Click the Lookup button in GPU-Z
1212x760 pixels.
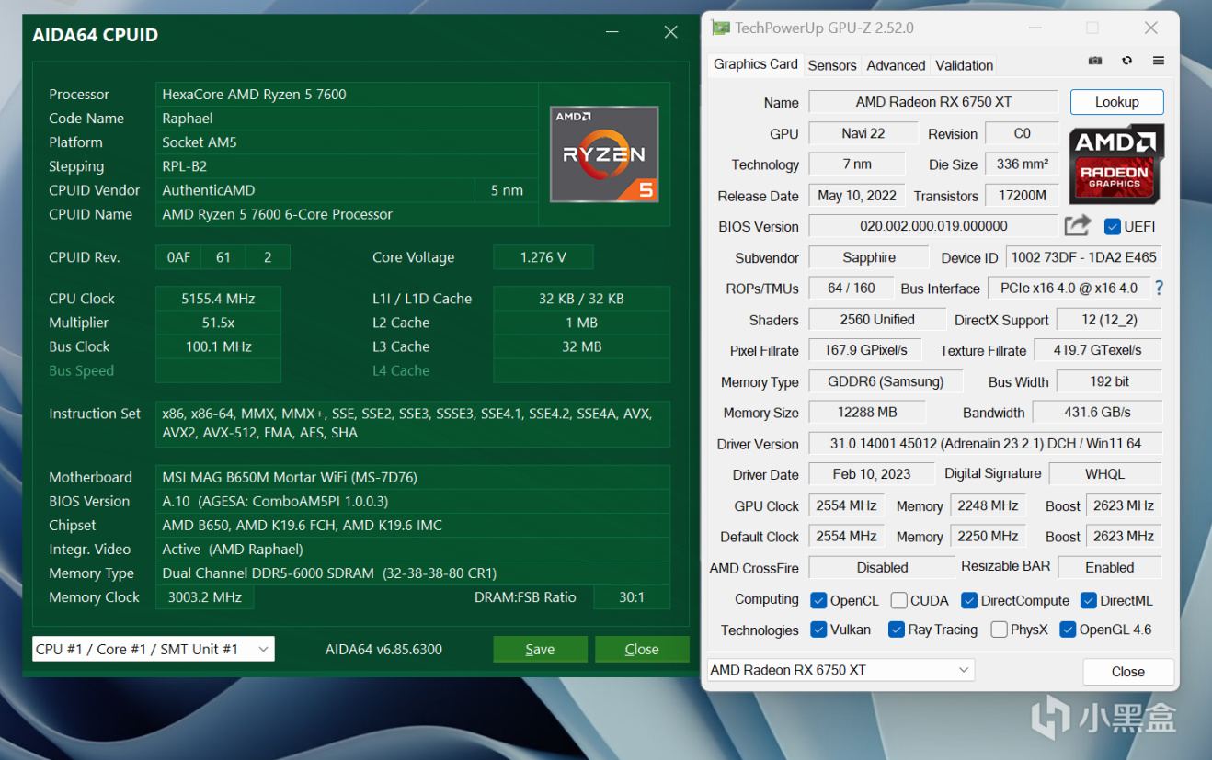(x=1116, y=102)
